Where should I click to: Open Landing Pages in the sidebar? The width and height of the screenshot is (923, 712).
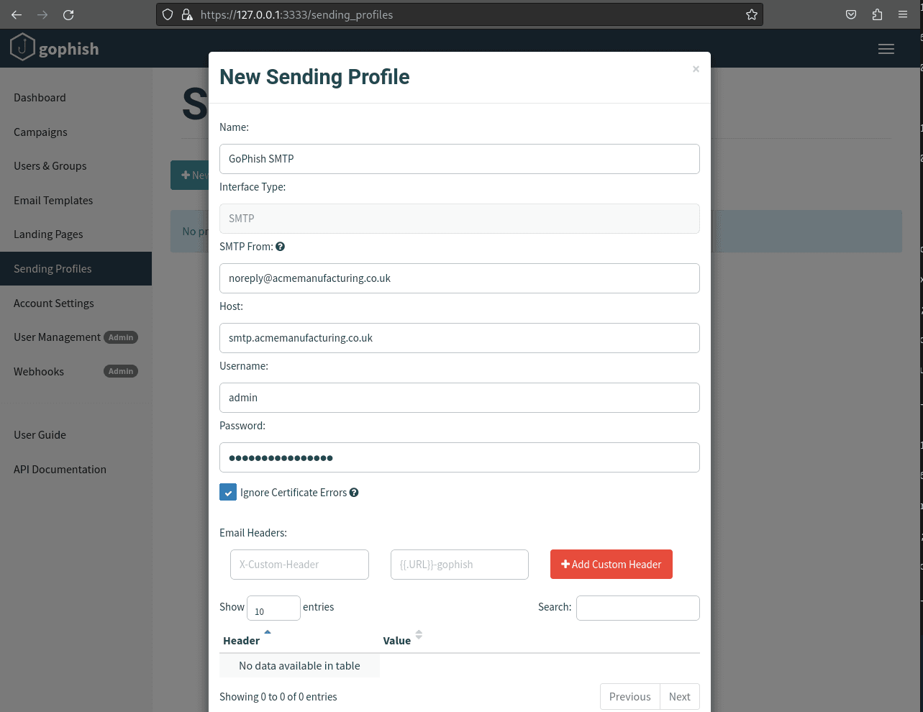tap(48, 234)
